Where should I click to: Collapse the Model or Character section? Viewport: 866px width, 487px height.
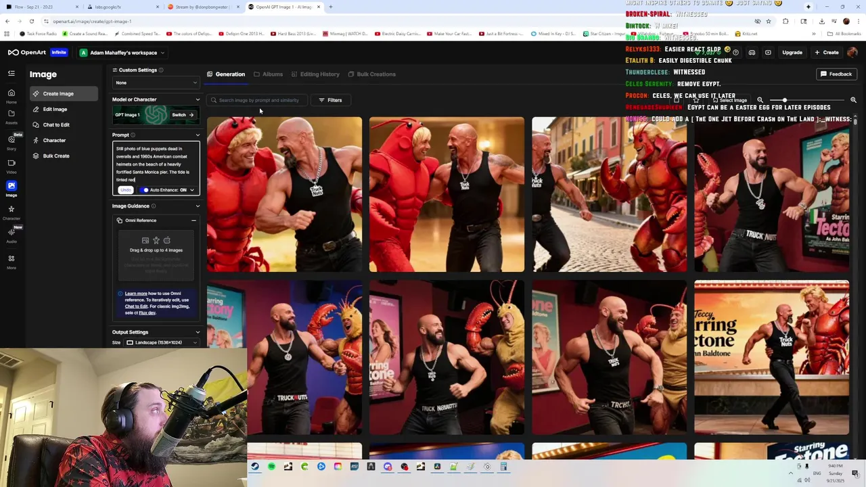[x=198, y=99]
